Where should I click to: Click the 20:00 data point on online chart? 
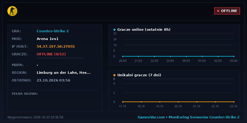[123, 56]
